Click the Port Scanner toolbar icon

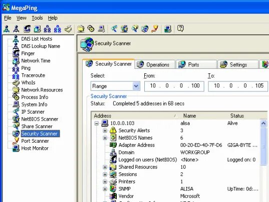(155, 29)
